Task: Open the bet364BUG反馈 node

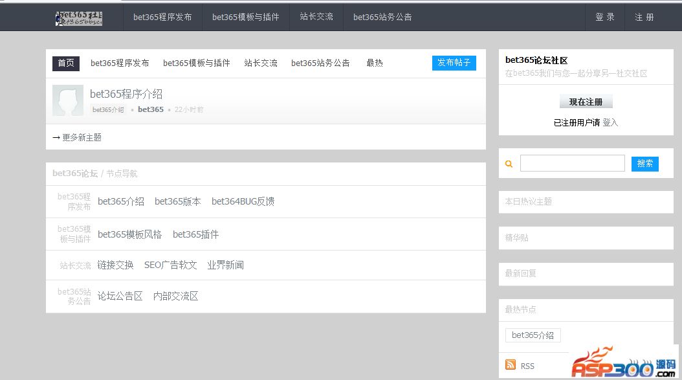Action: (x=243, y=201)
